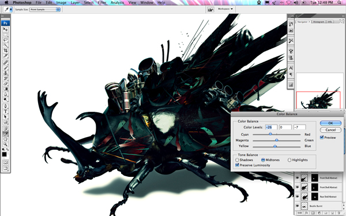Collapse the toolbox with top arrows
This screenshot has width=346, height=216.
[3, 16]
